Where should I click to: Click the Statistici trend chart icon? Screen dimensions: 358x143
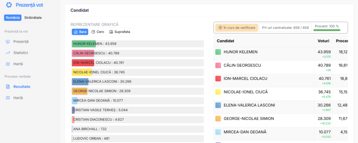pos(8,53)
